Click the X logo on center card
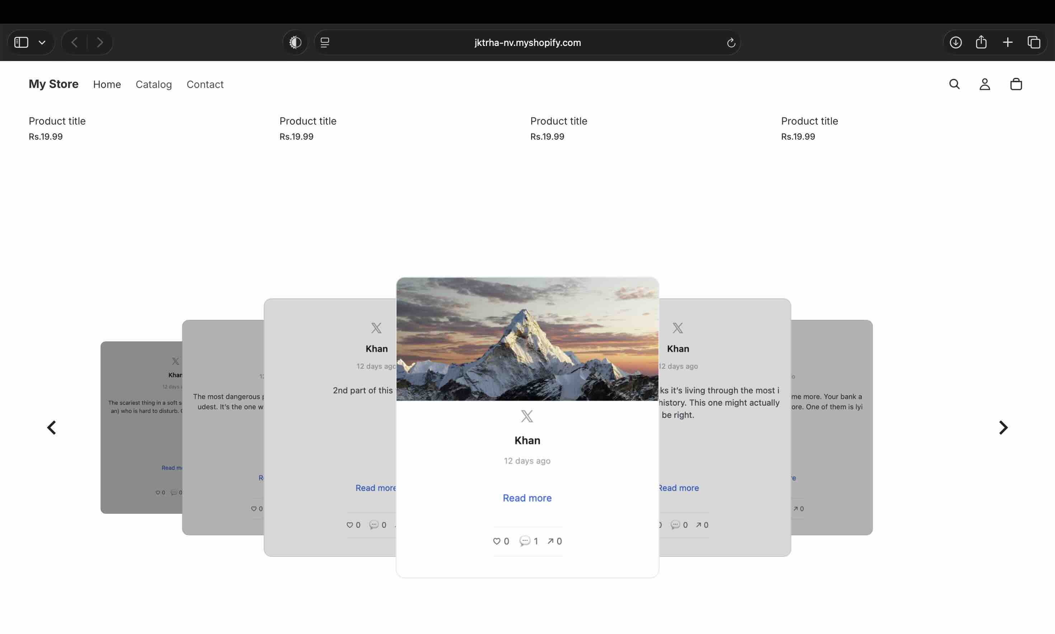 click(527, 416)
